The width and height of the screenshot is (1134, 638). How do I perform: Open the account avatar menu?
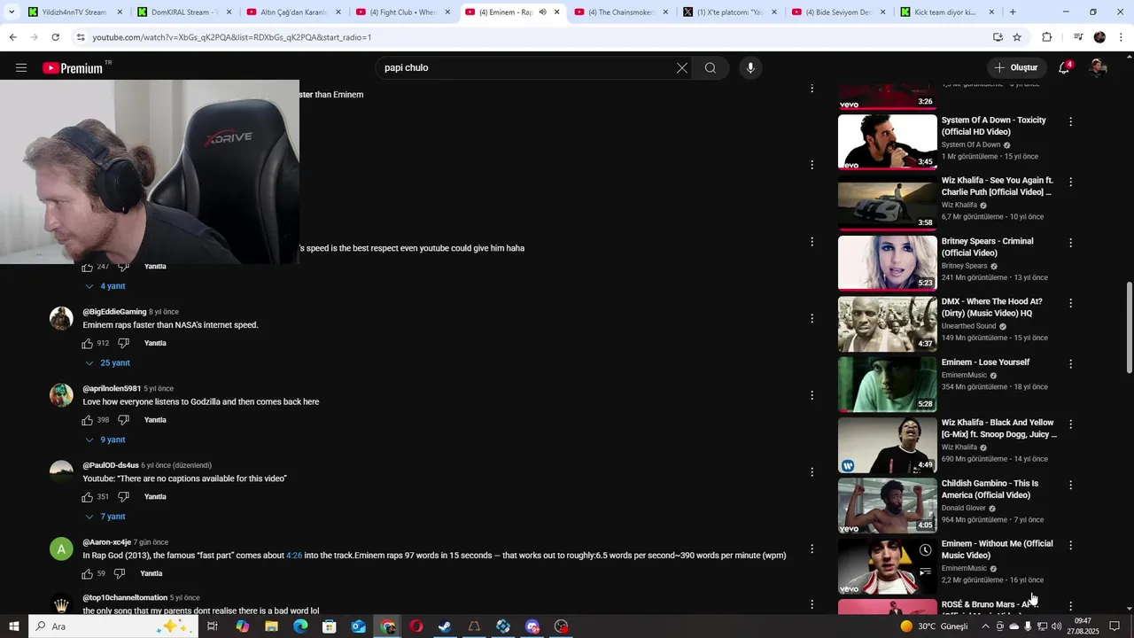tap(1099, 68)
